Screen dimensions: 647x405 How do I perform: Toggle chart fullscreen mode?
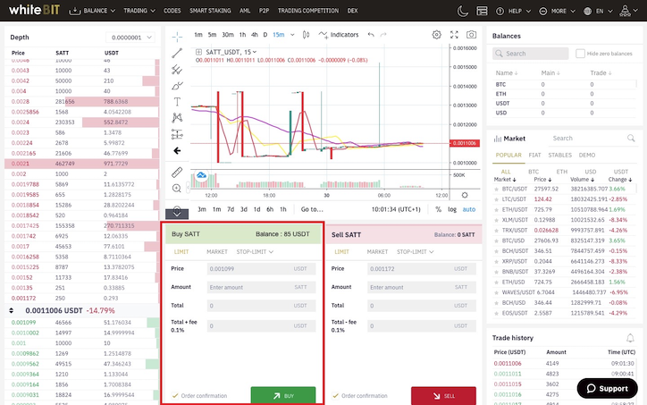454,35
